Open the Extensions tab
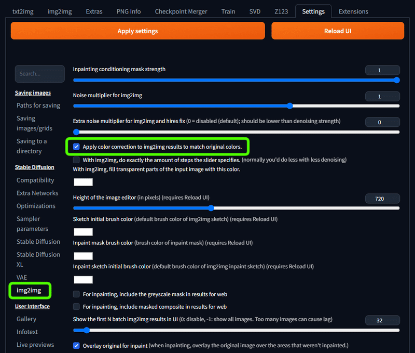Image resolution: width=415 pixels, height=353 pixels. (x=353, y=11)
